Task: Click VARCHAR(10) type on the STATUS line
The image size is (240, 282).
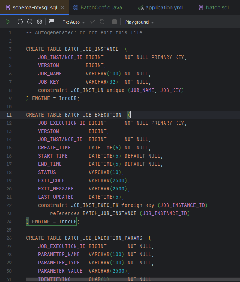Action: click(105, 173)
